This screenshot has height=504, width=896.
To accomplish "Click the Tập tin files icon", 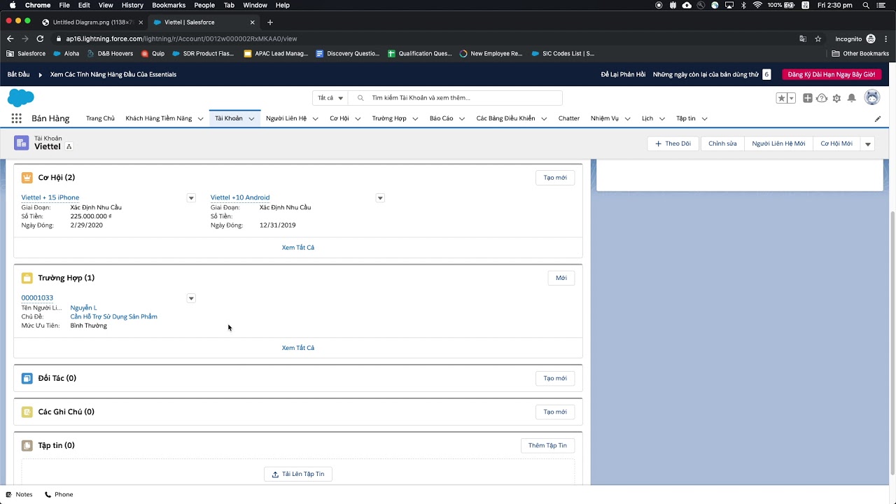I will pyautogui.click(x=27, y=445).
